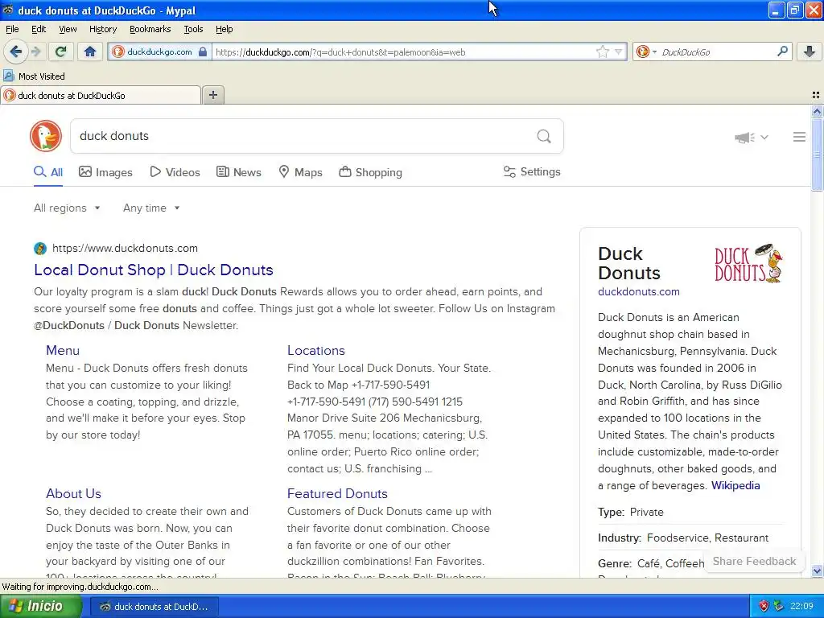Screen dimensions: 824x618
Task: Open the Featured Donuts sitelink
Action: [337, 493]
